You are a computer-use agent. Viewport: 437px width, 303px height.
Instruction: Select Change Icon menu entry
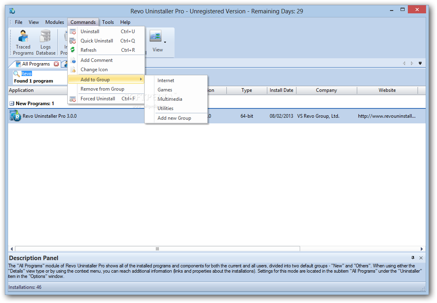(x=106, y=70)
